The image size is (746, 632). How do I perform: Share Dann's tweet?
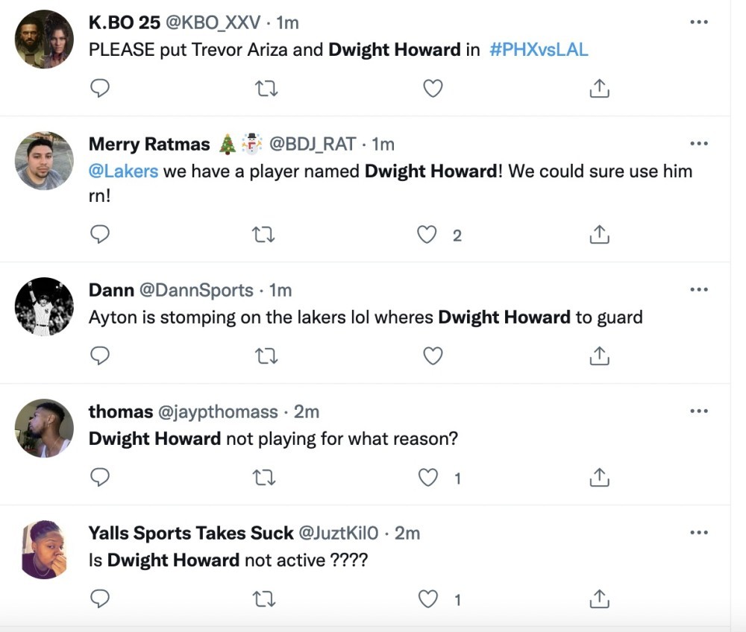click(600, 356)
